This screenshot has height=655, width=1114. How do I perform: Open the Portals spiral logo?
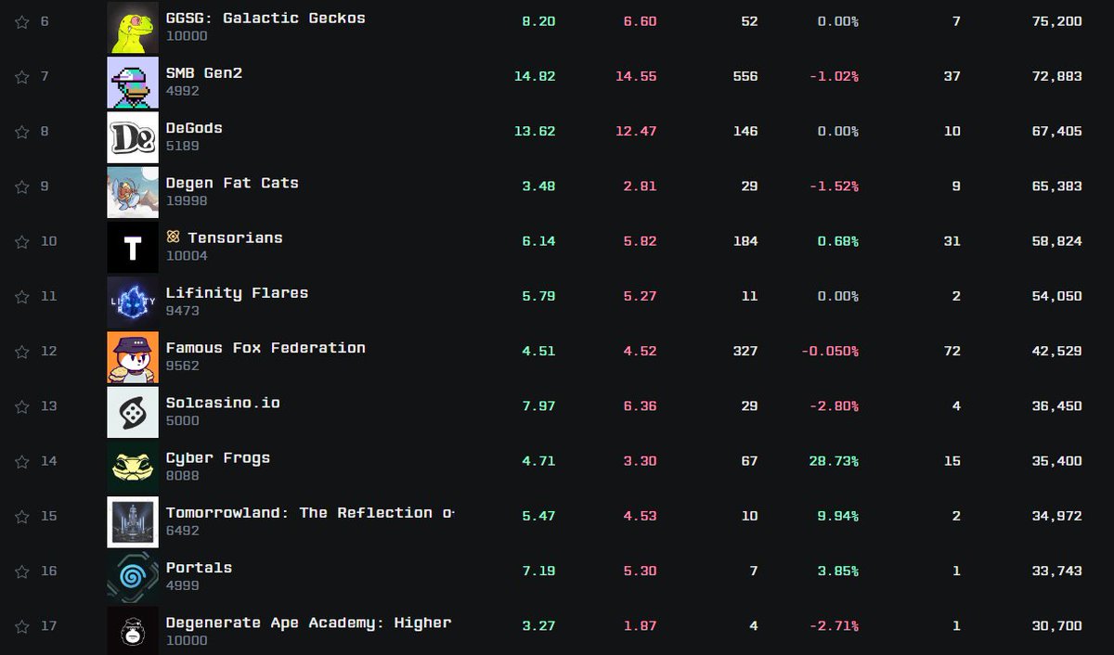point(133,577)
